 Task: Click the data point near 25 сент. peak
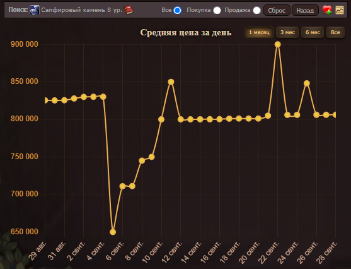[x=307, y=83]
